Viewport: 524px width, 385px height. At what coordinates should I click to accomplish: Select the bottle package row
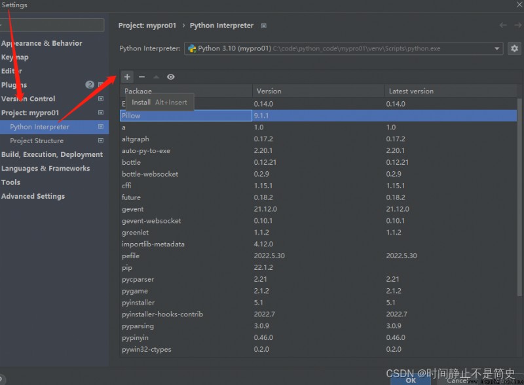coord(318,162)
